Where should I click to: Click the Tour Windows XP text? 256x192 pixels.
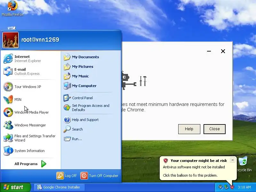coord(28,87)
